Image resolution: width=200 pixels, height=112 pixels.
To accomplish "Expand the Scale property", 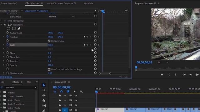I will (3, 45).
